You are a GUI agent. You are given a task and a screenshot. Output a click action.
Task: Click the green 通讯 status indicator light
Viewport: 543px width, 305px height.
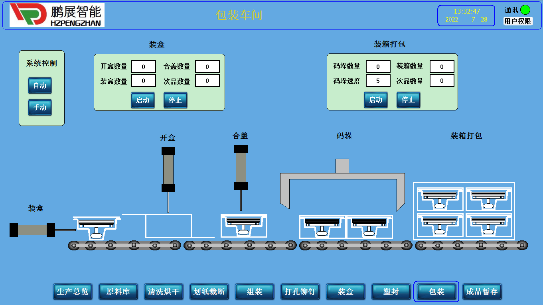(x=525, y=10)
